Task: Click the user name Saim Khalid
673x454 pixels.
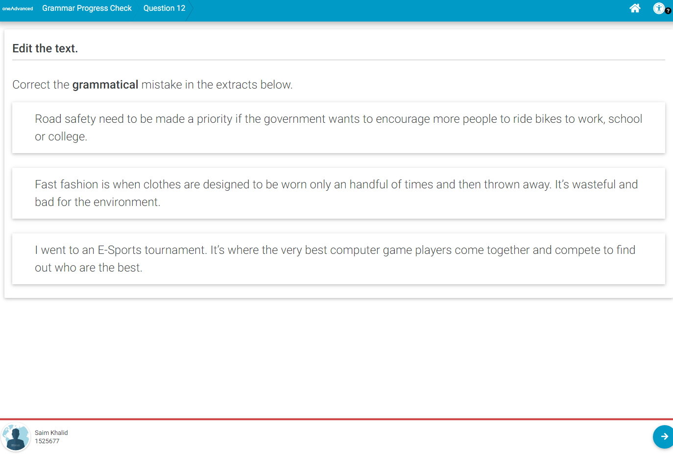Action: [51, 433]
